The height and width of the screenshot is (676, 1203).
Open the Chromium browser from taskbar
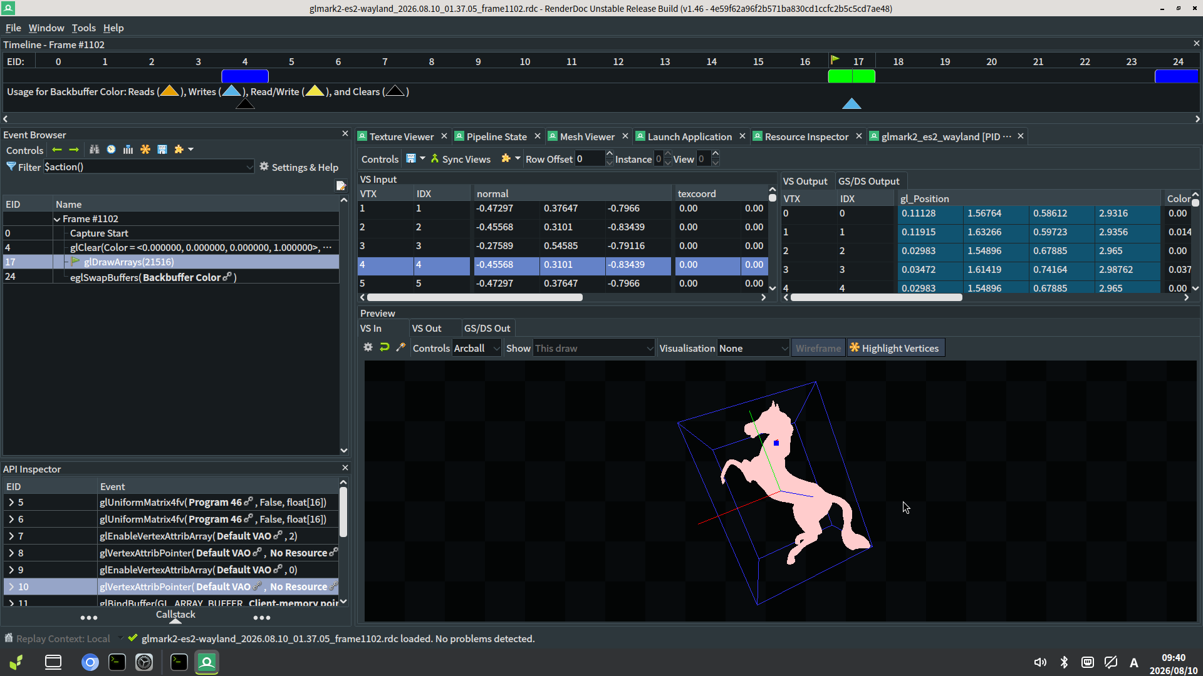[x=90, y=662]
